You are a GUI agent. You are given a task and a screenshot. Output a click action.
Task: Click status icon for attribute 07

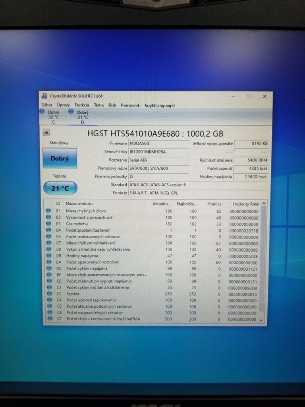[48, 243]
